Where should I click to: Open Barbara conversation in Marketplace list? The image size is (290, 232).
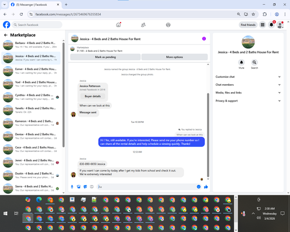31,45
